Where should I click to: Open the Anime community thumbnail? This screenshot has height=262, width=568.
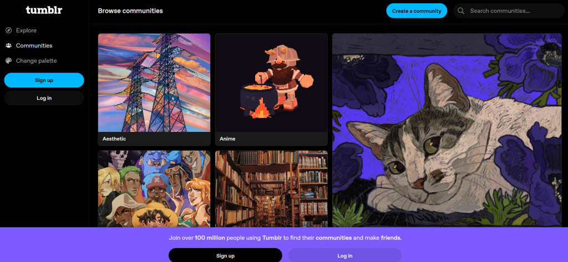point(271,83)
